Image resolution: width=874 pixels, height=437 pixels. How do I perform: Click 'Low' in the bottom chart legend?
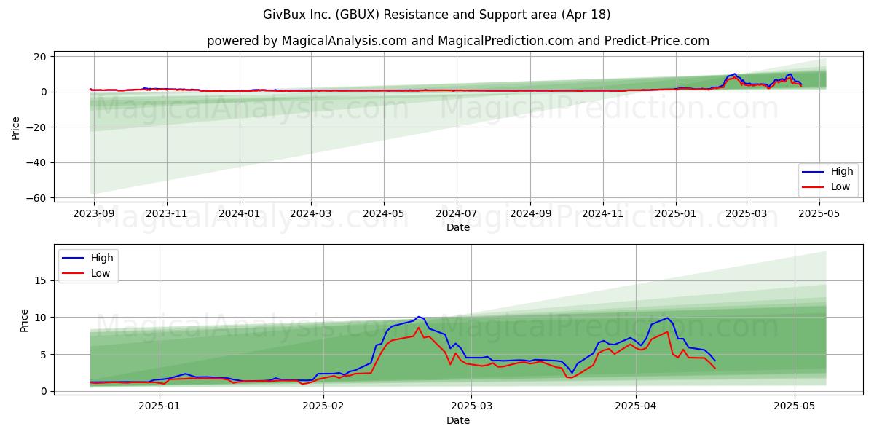(x=101, y=273)
